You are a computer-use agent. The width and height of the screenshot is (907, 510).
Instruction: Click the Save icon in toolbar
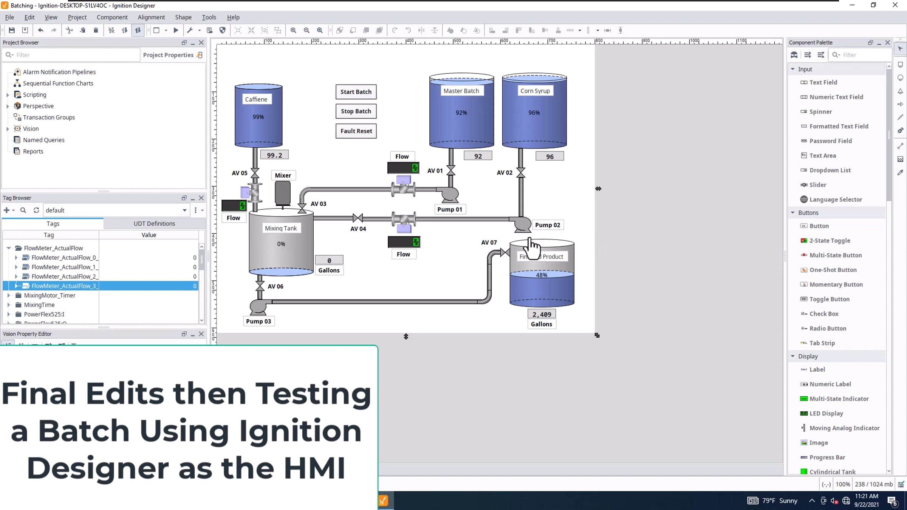coord(12,30)
